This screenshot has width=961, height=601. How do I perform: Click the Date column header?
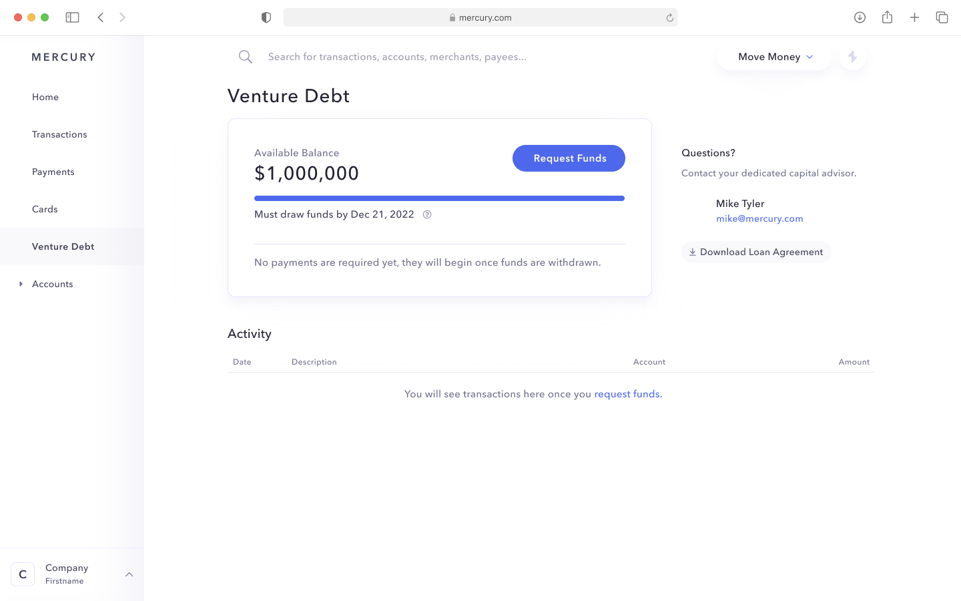[242, 362]
